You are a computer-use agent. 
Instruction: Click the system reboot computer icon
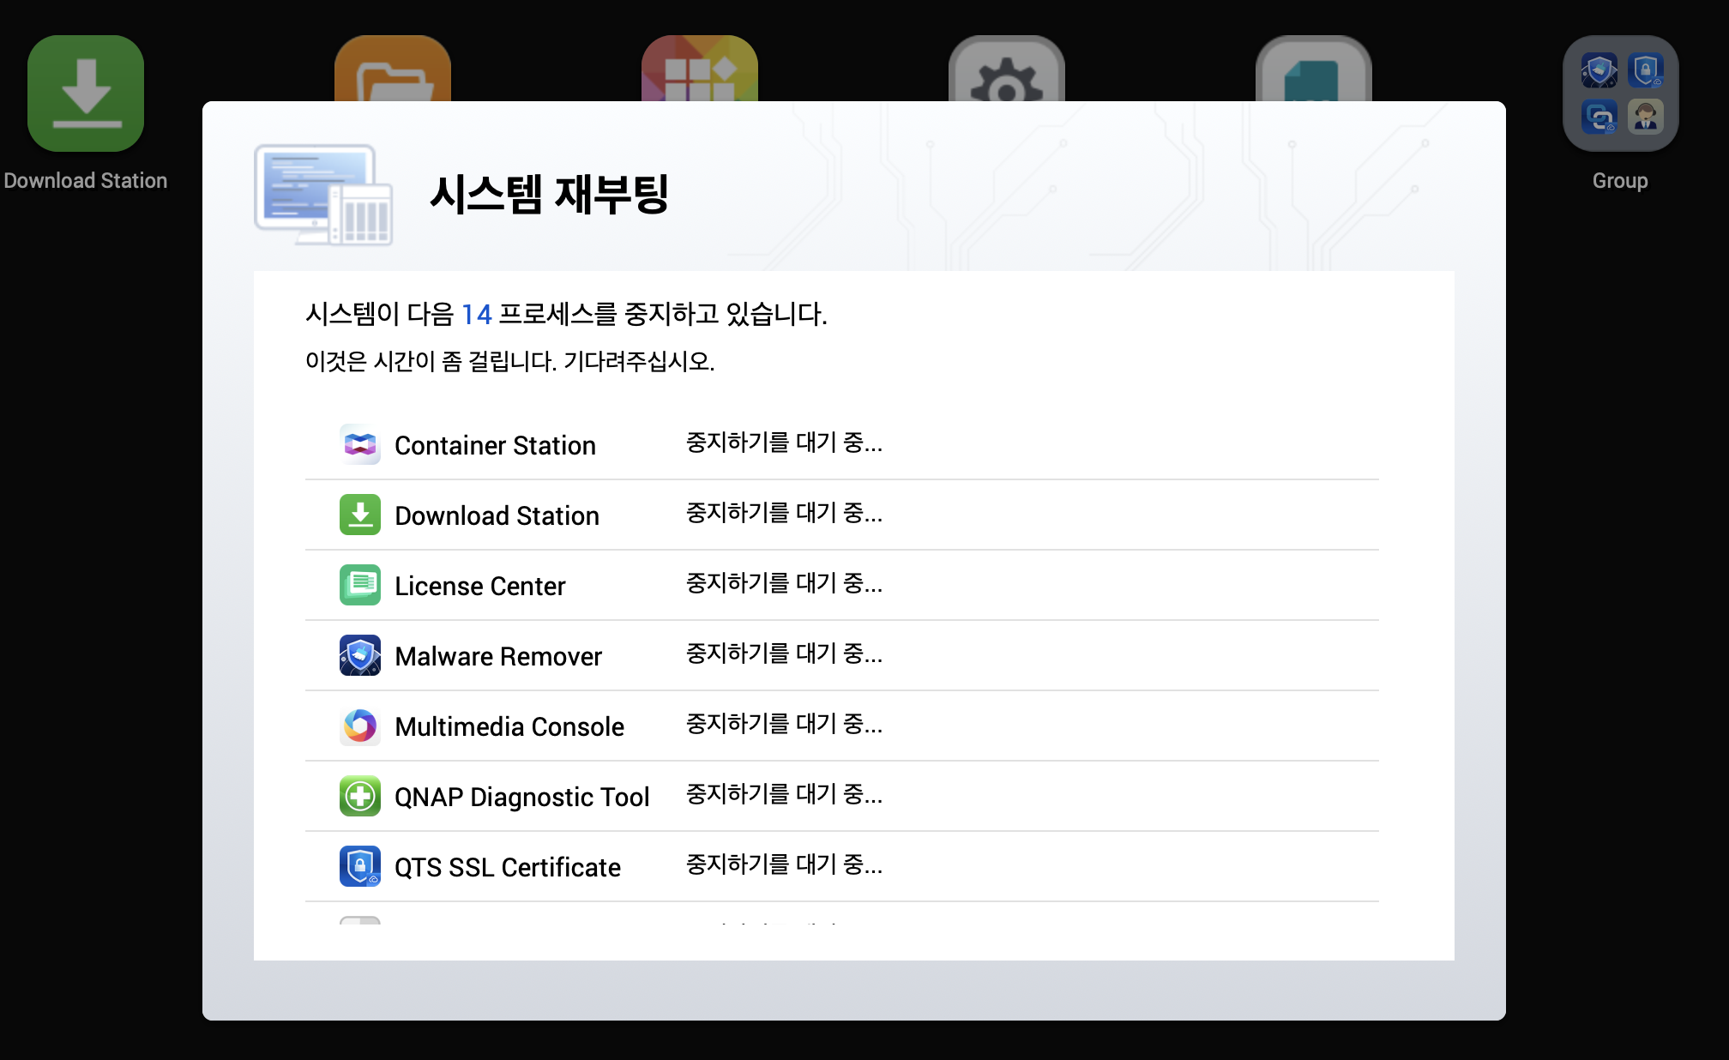pyautogui.click(x=323, y=195)
